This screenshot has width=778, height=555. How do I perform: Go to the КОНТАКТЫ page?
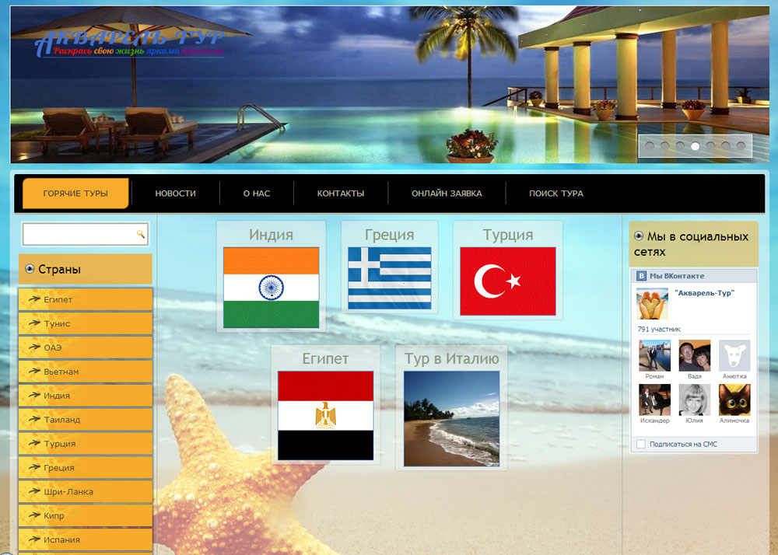coord(341,194)
